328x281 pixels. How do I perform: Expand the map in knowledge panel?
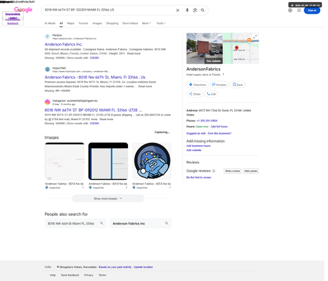(255, 37)
